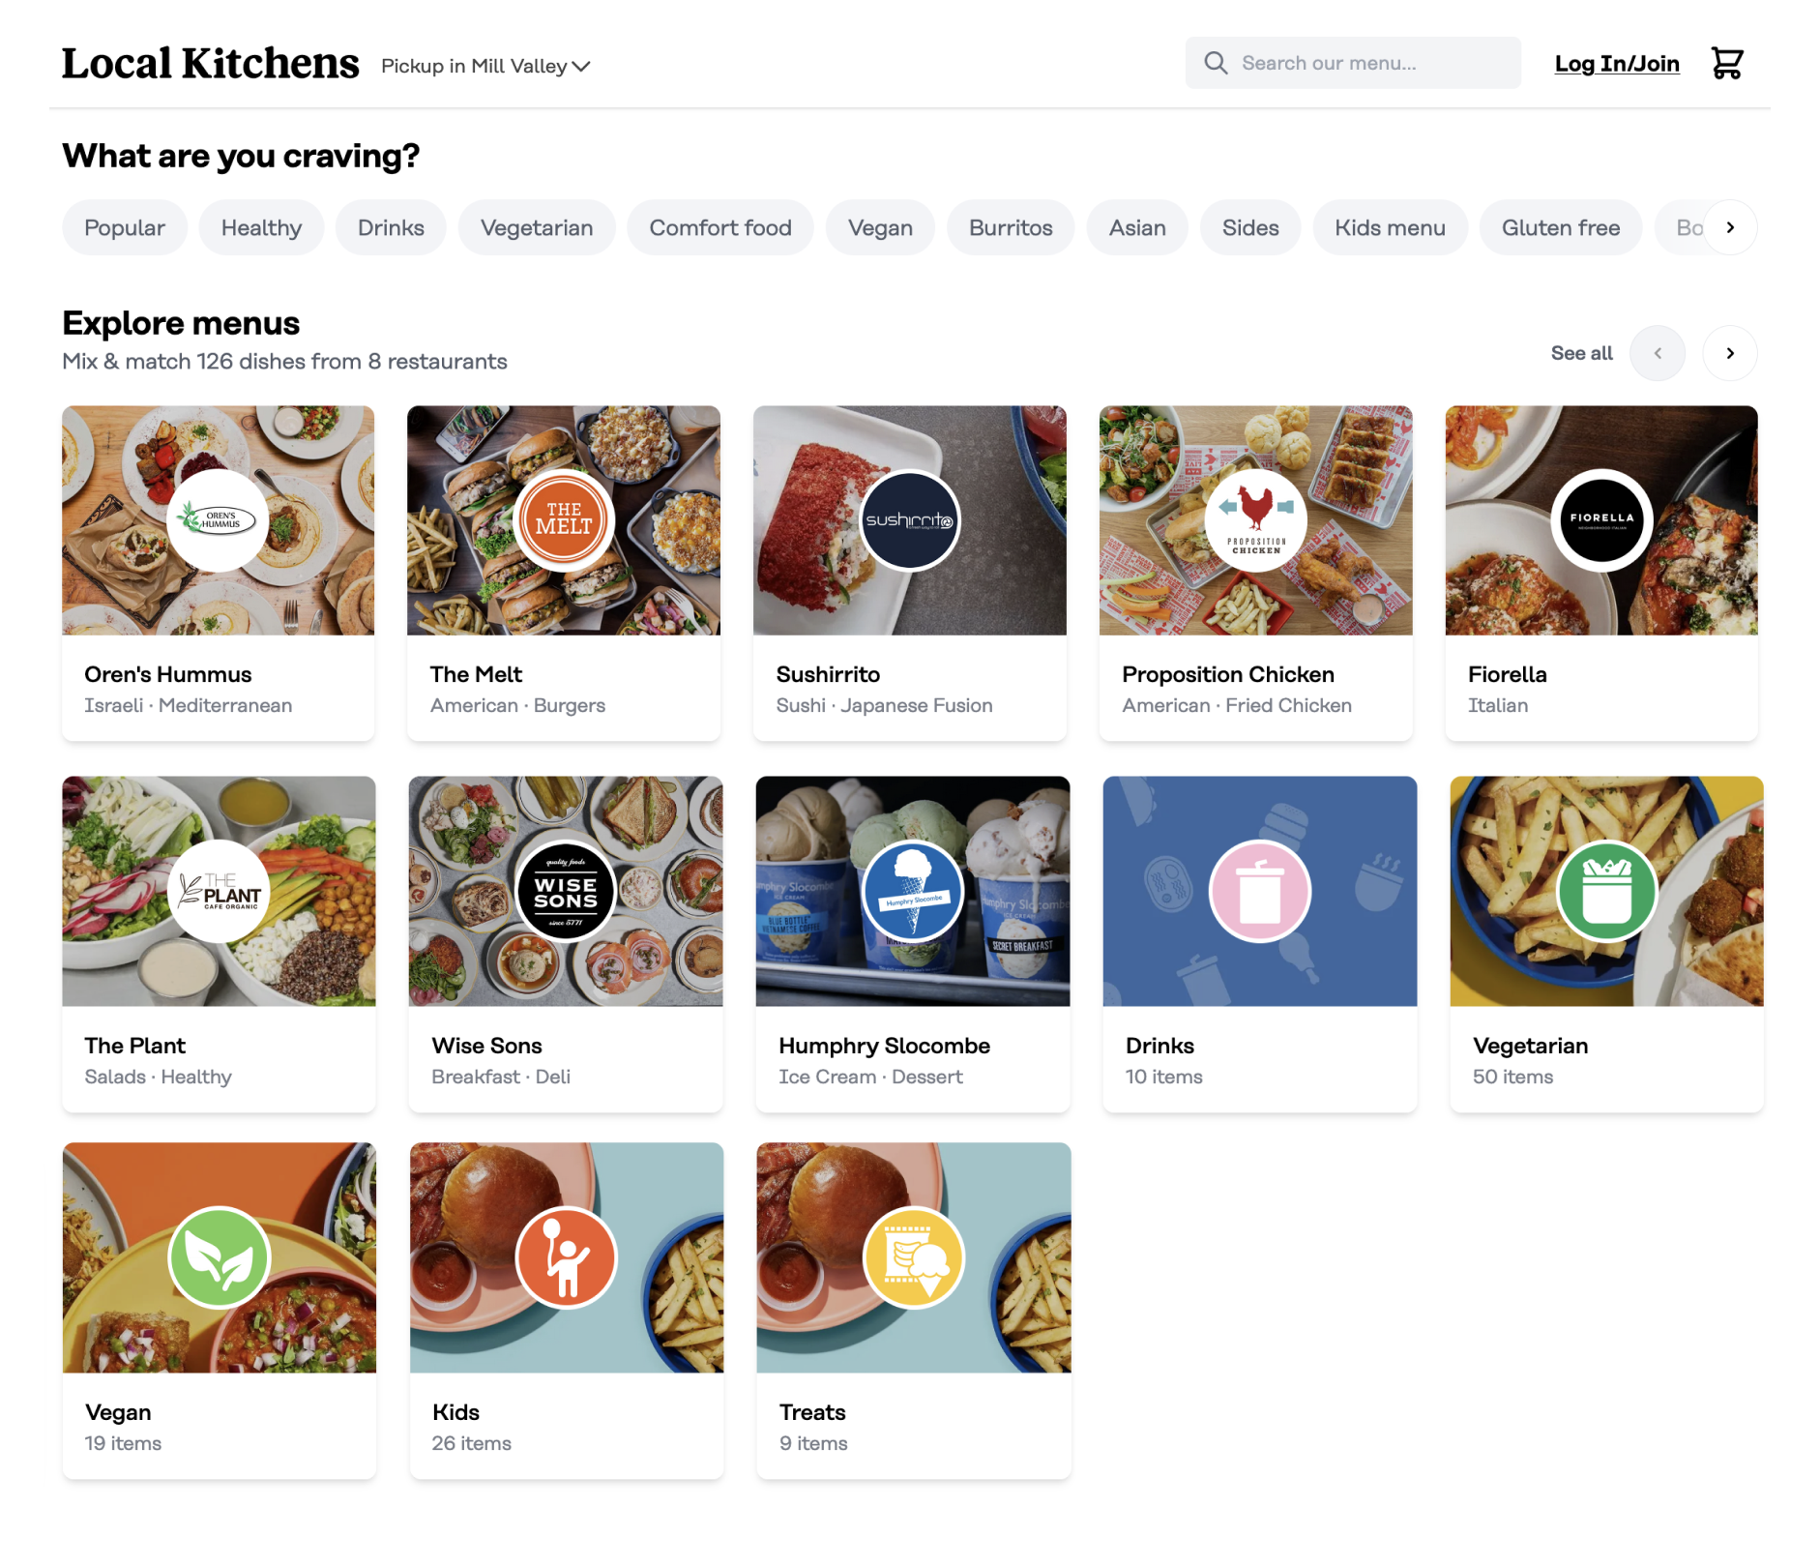Open the Proposition Chicken rooster logo
Screen dimensions: 1820x1566
pos(1255,520)
